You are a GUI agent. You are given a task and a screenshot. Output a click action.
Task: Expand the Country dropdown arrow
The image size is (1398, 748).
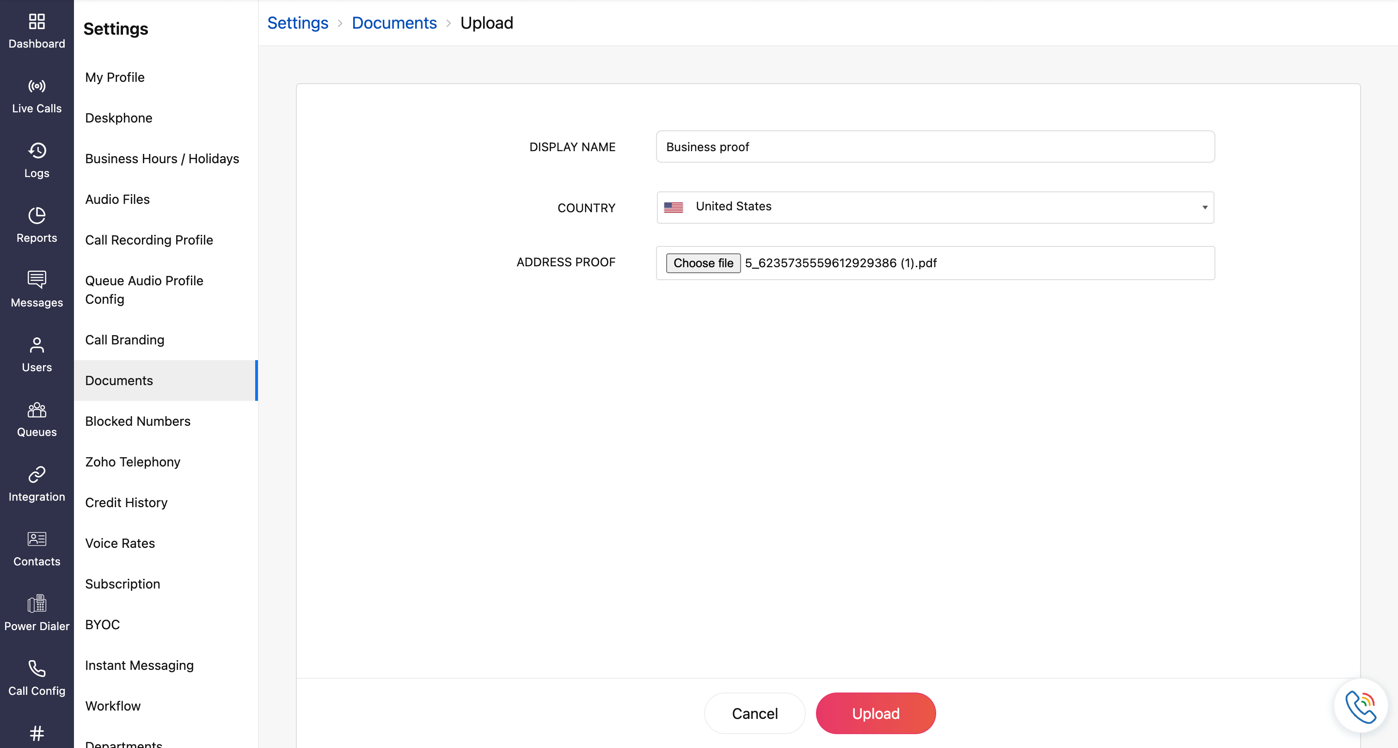pyautogui.click(x=1204, y=208)
